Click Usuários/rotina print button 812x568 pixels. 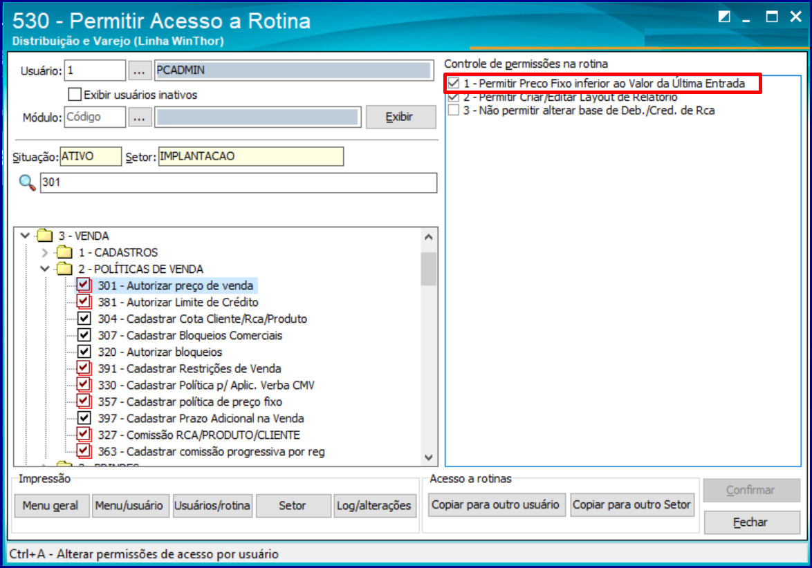(212, 505)
